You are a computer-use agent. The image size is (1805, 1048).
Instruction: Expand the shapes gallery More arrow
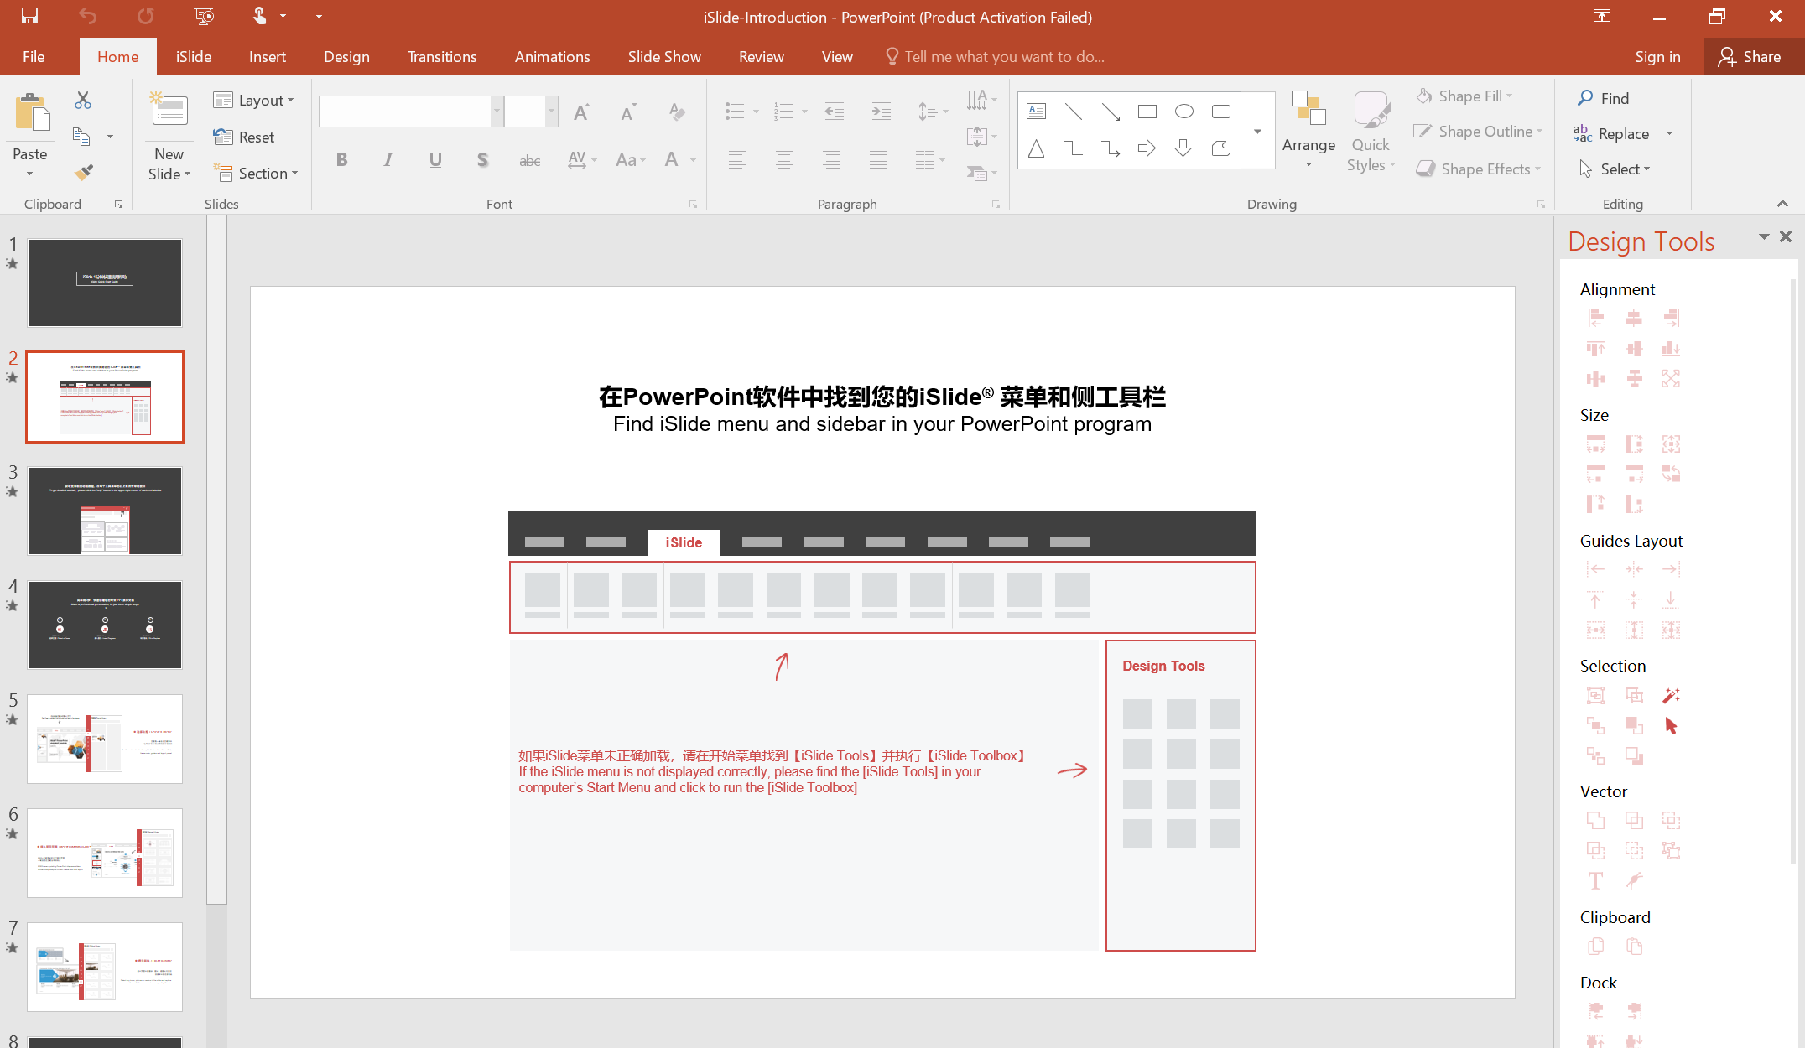pyautogui.click(x=1257, y=131)
